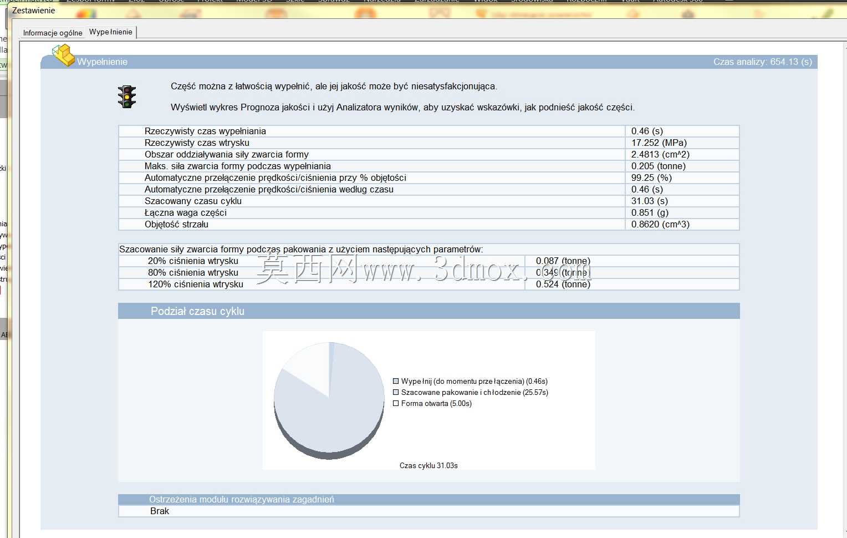Image resolution: width=847 pixels, height=538 pixels.
Task: Select the Wypełnienie tab
Action: [x=111, y=32]
